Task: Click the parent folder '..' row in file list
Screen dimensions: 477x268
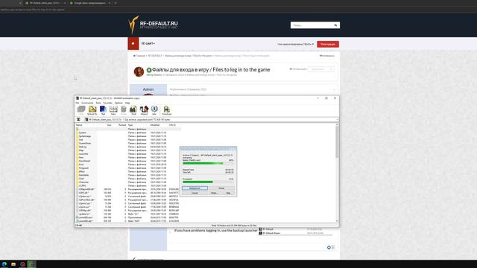Action: click(x=127, y=129)
